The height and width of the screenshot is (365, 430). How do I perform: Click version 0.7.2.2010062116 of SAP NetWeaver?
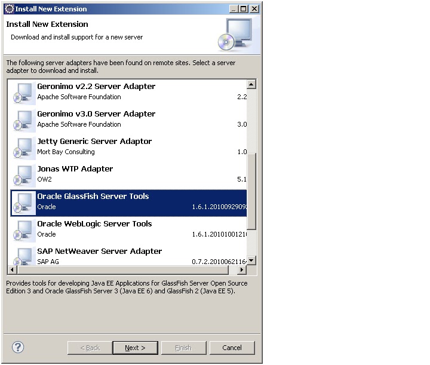(219, 262)
